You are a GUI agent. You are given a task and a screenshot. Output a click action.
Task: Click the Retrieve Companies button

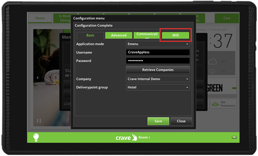pyautogui.click(x=158, y=70)
